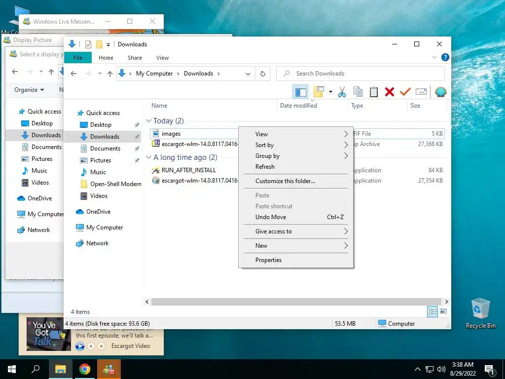Open Open-Shell Modern folder in sidebar
The height and width of the screenshot is (379, 505).
coord(115,184)
